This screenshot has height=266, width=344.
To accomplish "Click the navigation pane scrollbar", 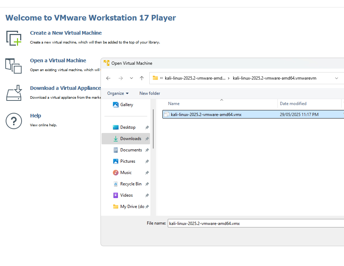I will pyautogui.click(x=153, y=129).
